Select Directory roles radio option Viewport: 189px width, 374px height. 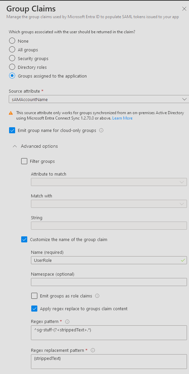point(12,67)
